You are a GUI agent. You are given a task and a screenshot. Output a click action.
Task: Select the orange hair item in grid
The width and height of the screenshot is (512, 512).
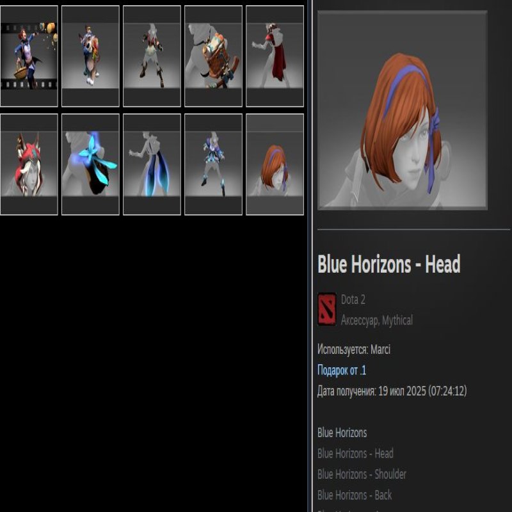pyautogui.click(x=275, y=164)
